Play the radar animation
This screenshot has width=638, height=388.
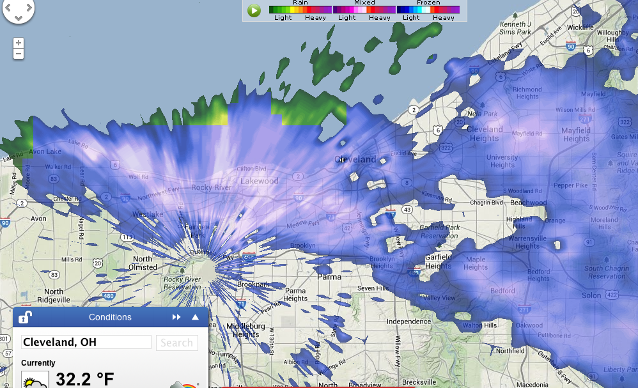click(x=254, y=10)
